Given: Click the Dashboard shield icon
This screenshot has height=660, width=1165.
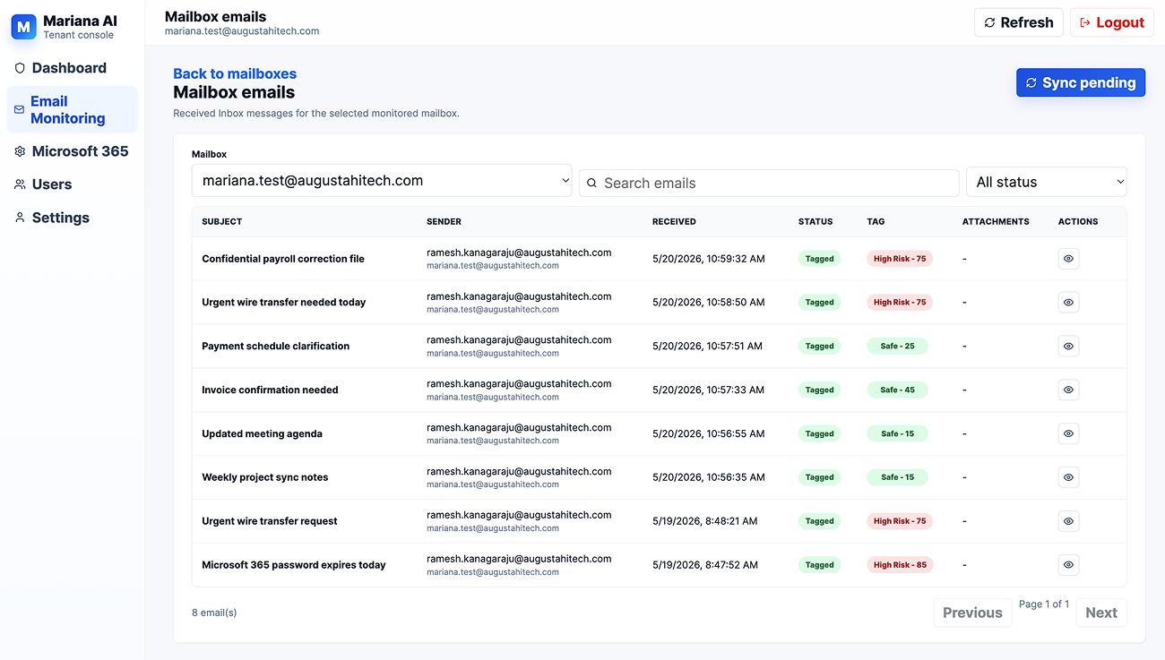Looking at the screenshot, I should point(20,68).
